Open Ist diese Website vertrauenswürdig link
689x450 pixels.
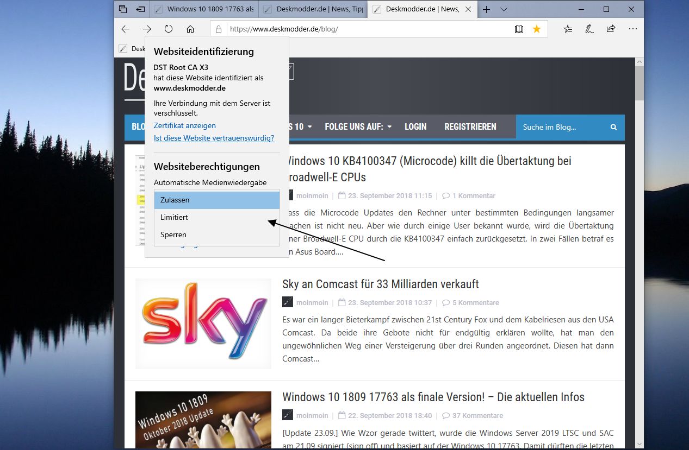pyautogui.click(x=214, y=138)
